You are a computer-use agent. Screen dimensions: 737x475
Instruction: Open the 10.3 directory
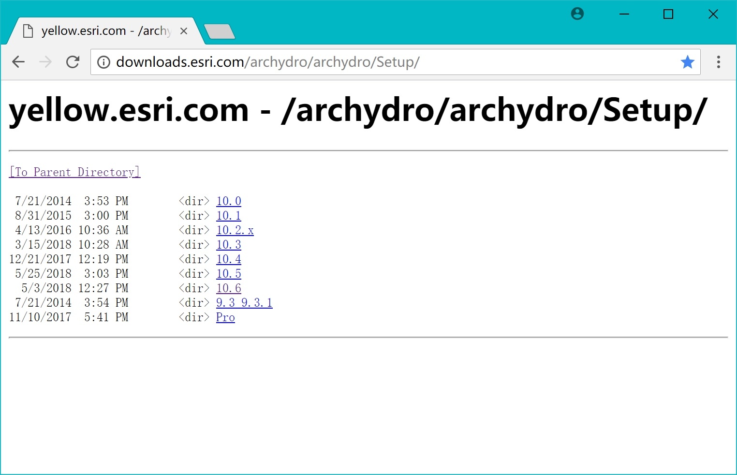coord(229,244)
